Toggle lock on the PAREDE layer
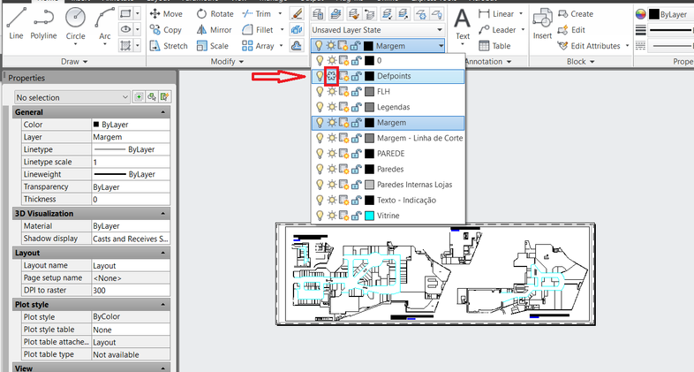 pyautogui.click(x=356, y=154)
